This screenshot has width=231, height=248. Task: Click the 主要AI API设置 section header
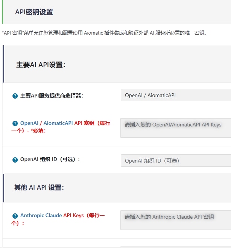41,65
